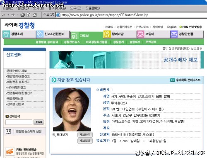The image size is (207, 158).
Task: Click the 제보결과 button
Action: click(85, 141)
